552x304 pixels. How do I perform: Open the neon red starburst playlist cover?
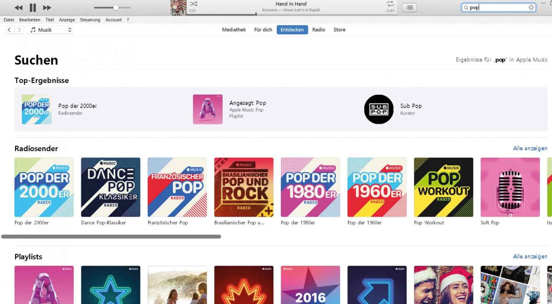[244, 285]
